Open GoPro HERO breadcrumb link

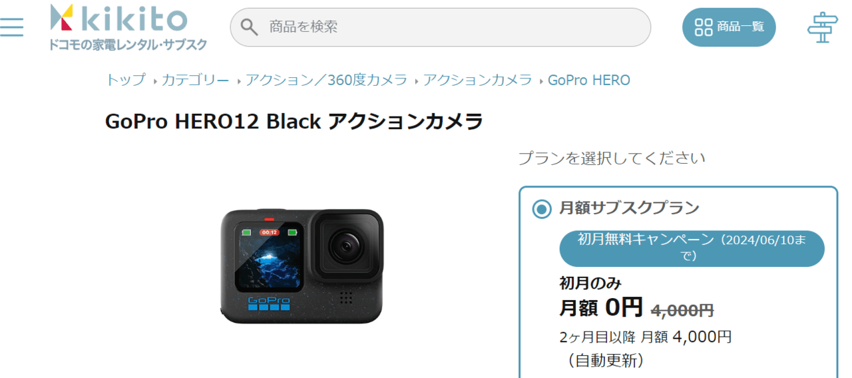(x=589, y=81)
